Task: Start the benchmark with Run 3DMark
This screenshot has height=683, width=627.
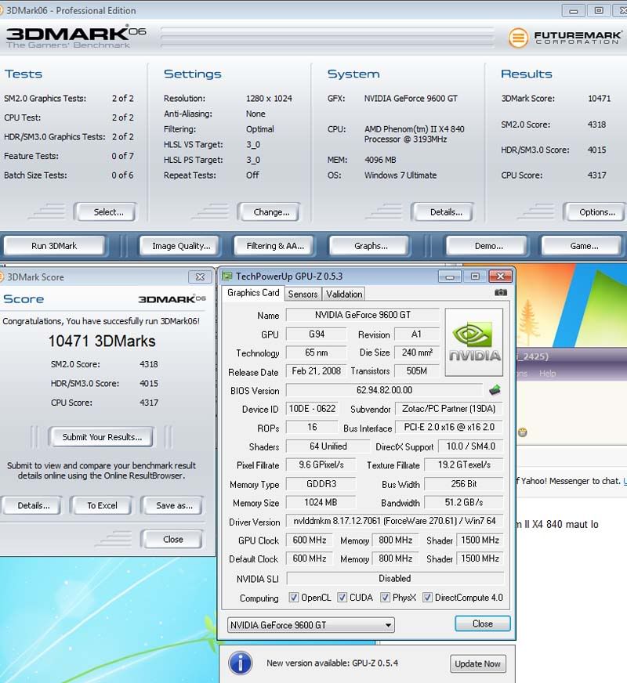Action: [54, 246]
